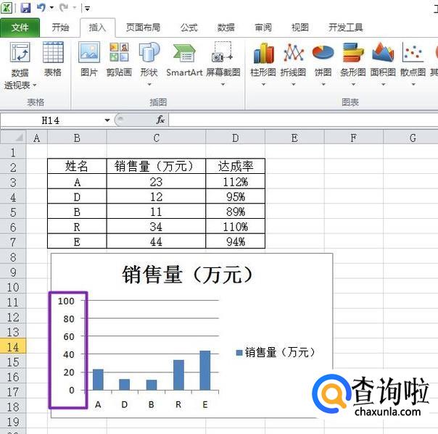Expand the 数据透视表 dropdown arrow
Viewport: 438px width, 434px height.
(35, 85)
